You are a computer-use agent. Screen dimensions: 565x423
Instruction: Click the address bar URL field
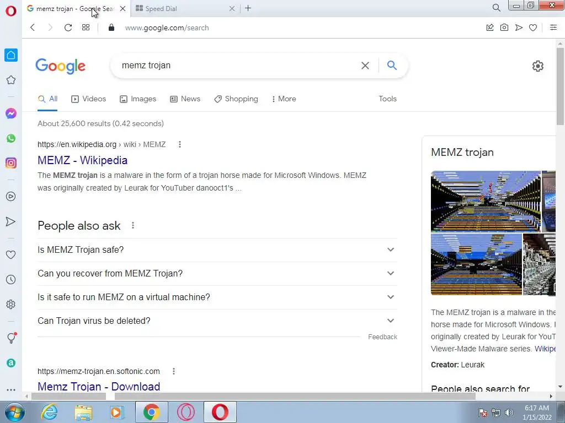[x=299, y=28]
